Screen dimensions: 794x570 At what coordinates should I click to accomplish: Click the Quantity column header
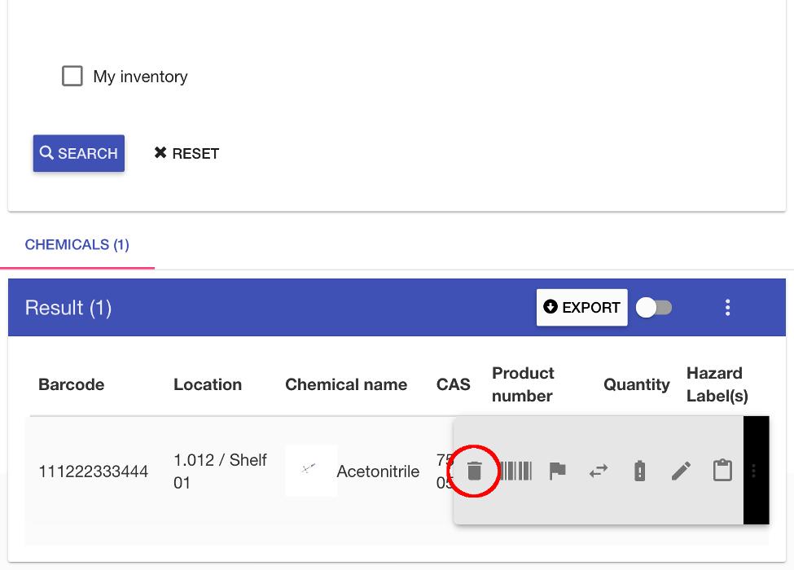(x=637, y=384)
